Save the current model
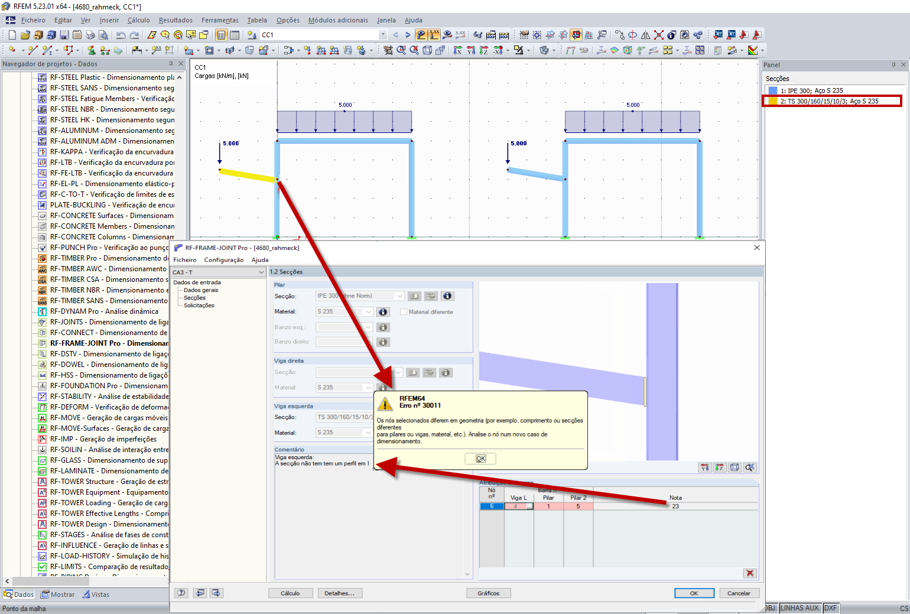 (x=64, y=35)
